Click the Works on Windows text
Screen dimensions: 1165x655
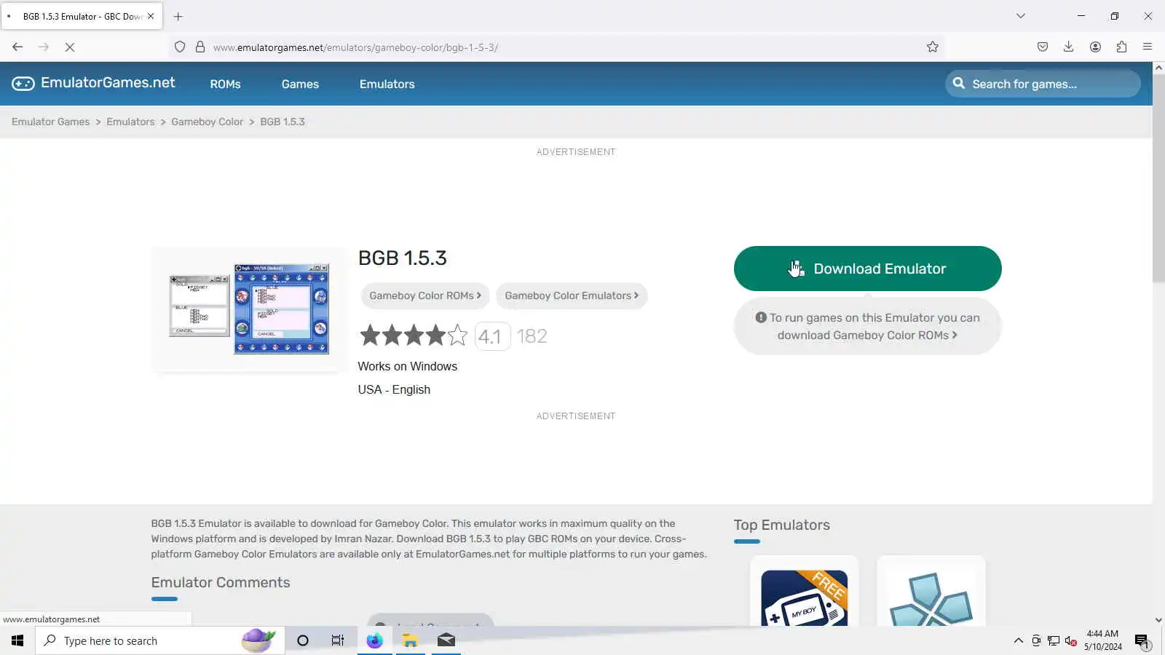[408, 367]
